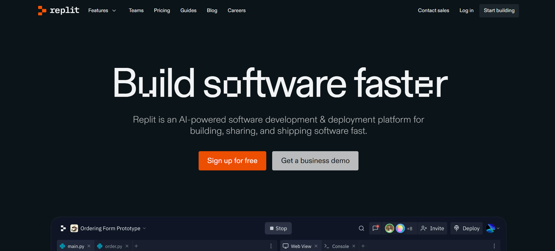Click the Replit home icon in the editor bar
555x251 pixels.
63,228
